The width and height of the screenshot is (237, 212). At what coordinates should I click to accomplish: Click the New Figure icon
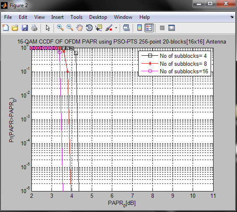click(5, 28)
